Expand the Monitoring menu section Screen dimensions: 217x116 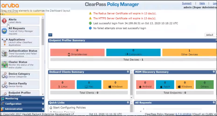(43, 99)
